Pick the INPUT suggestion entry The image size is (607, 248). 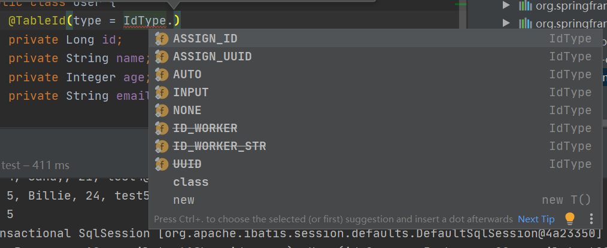point(191,93)
